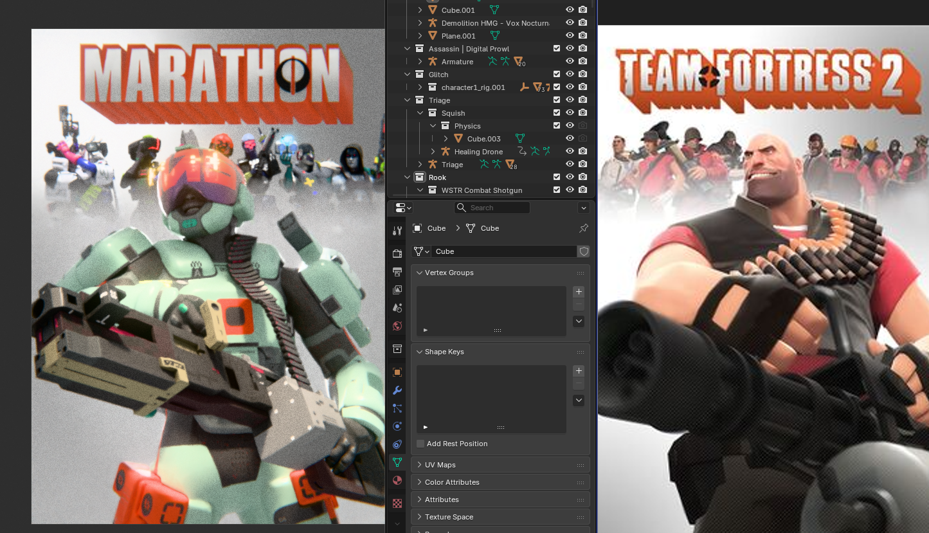The width and height of the screenshot is (929, 533).
Task: Click the mesh data icon beside Cube.001
Action: pos(494,10)
